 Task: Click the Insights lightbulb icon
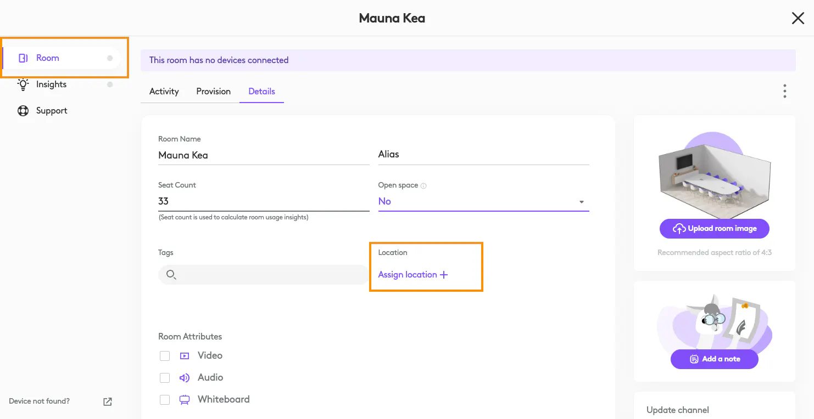[x=23, y=84]
